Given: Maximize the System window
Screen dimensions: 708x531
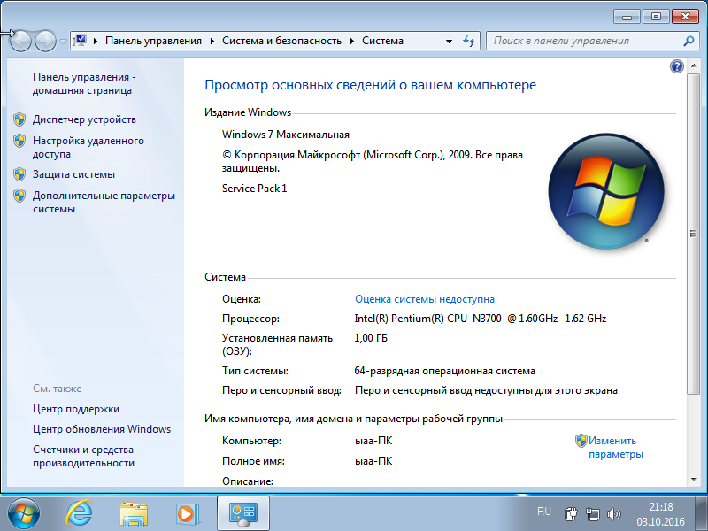Looking at the screenshot, I should pyautogui.click(x=656, y=17).
